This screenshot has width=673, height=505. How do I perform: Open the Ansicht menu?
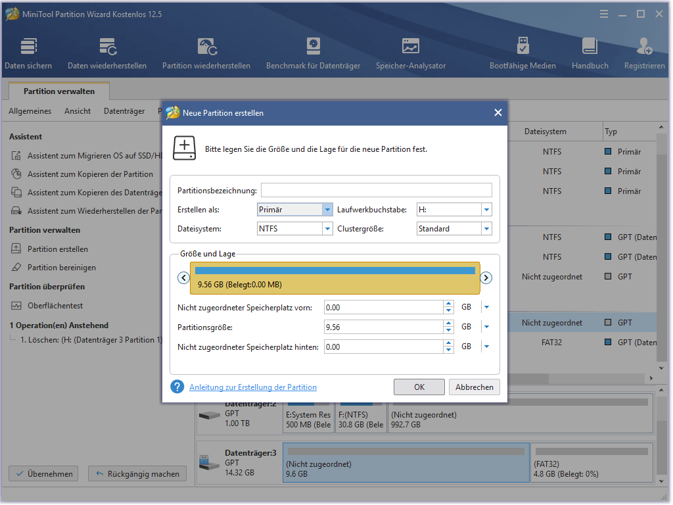[78, 111]
